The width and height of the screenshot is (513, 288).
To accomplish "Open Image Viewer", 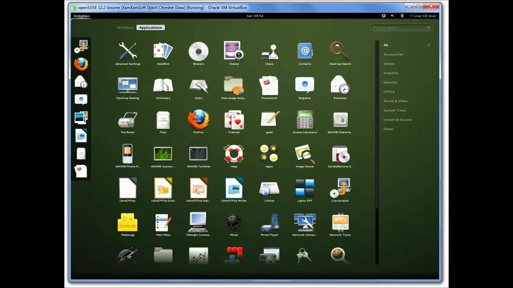I will 305,156.
